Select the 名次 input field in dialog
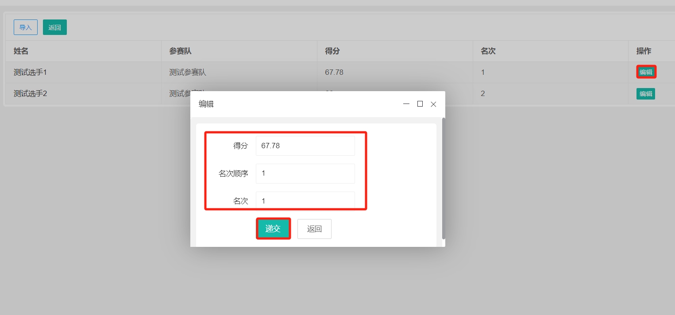 [x=305, y=201]
